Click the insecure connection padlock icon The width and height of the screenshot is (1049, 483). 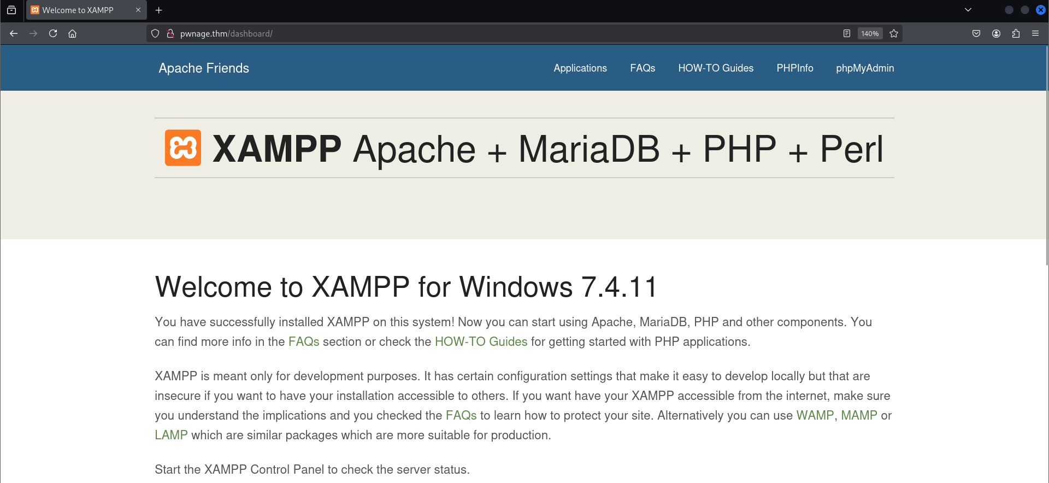[x=170, y=33]
